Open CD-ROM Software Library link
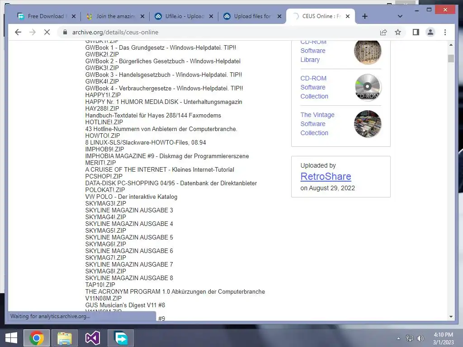Viewport: 463px width, 347px height. pos(313,51)
